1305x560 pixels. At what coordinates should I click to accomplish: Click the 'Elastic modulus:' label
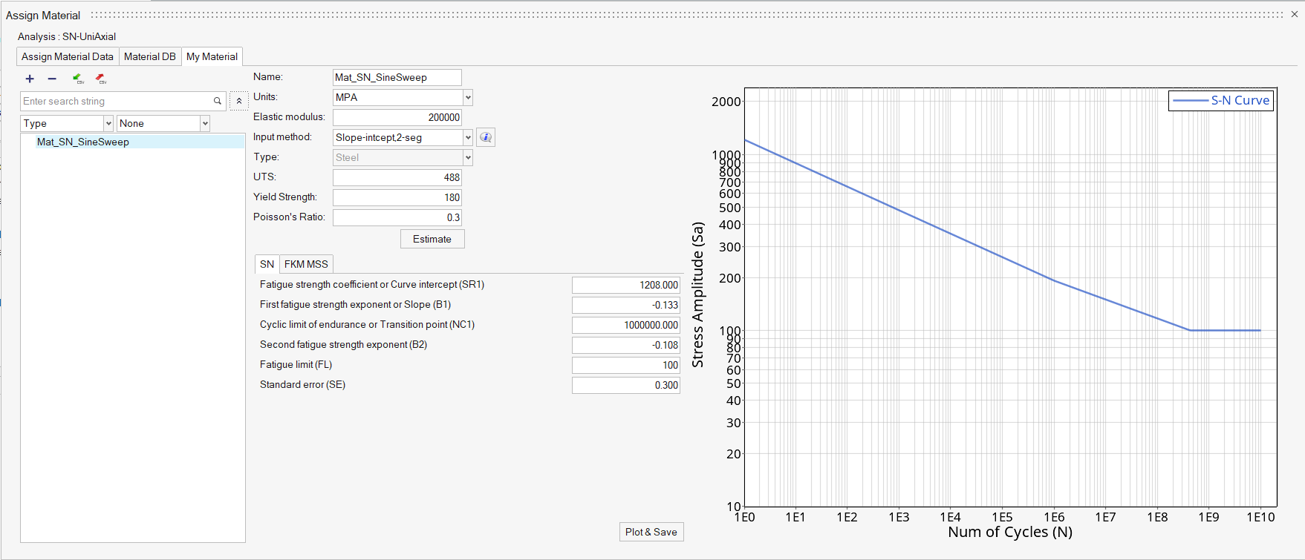tap(289, 116)
